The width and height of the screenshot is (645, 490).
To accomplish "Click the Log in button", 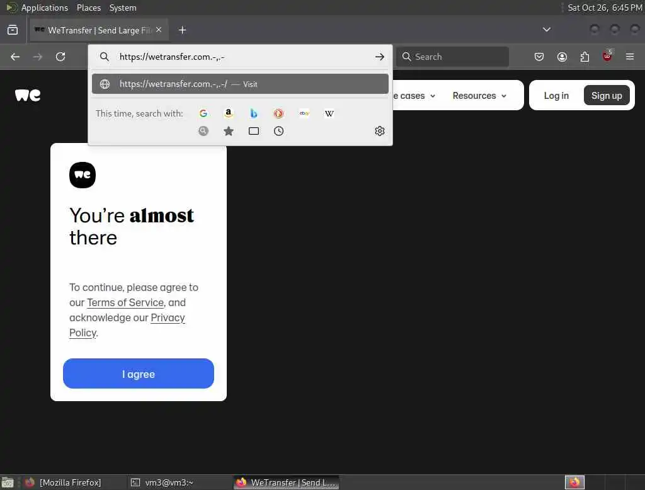I will click(556, 96).
